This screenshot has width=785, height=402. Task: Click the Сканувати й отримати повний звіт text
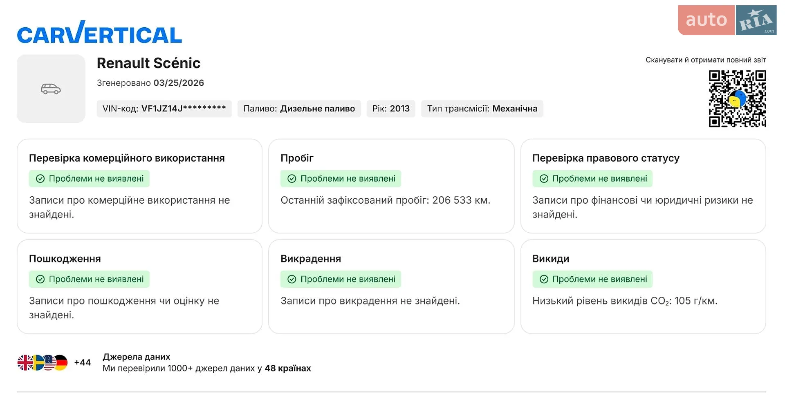coord(706,60)
